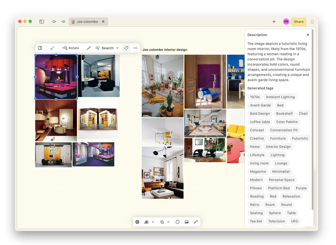Select the dark room with yellow chair image
This screenshot has height=245, width=336.
point(99,76)
